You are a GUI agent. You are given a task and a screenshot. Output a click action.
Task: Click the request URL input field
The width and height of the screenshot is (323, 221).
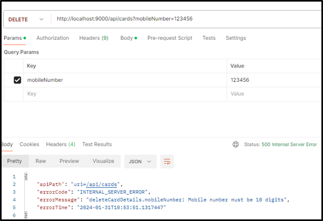(186, 19)
